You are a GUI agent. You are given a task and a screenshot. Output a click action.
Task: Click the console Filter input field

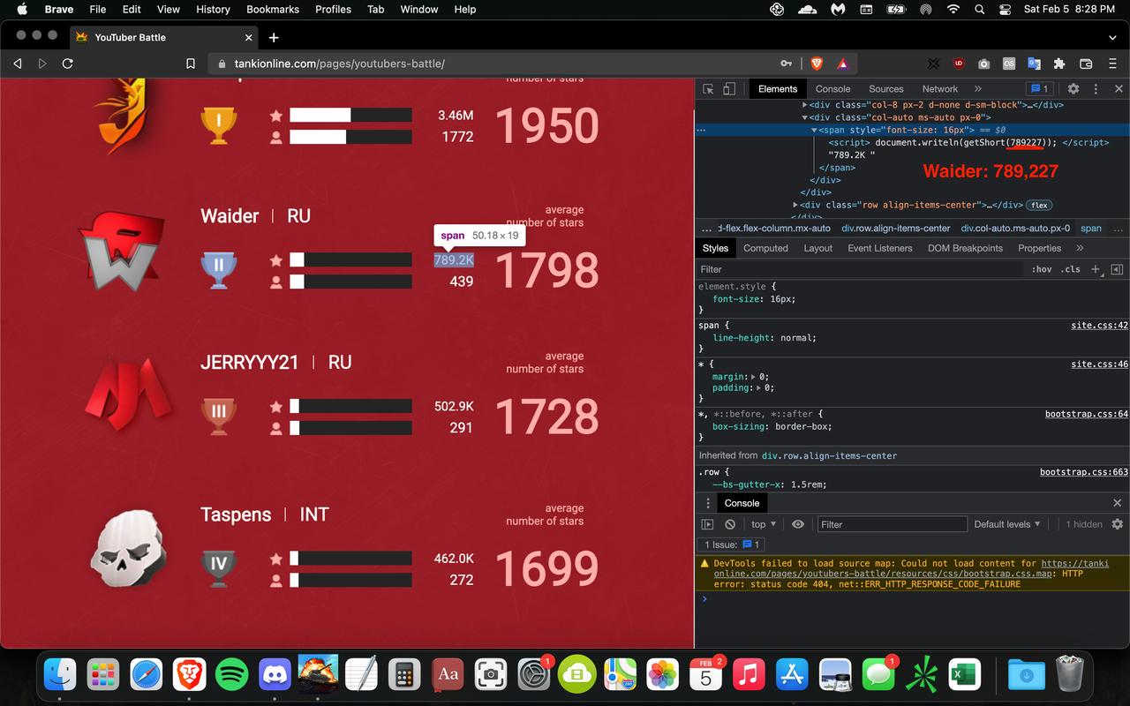(893, 524)
